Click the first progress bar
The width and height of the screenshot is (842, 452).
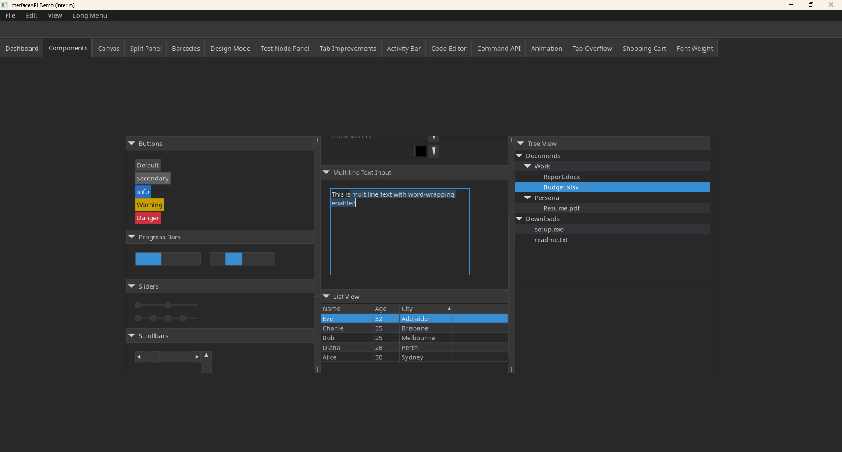[x=168, y=259]
